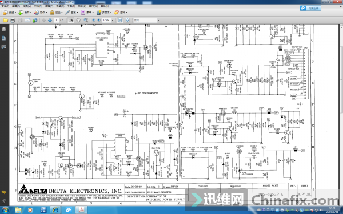
Task: Click the page number input field
Action: 57,20
